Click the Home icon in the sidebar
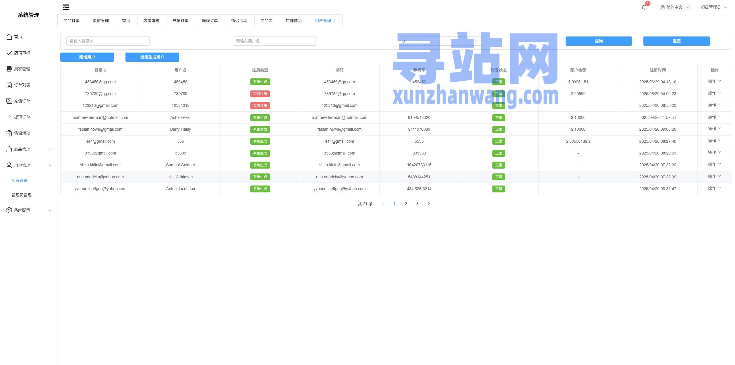Viewport: 735px width, 365px height. point(9,37)
